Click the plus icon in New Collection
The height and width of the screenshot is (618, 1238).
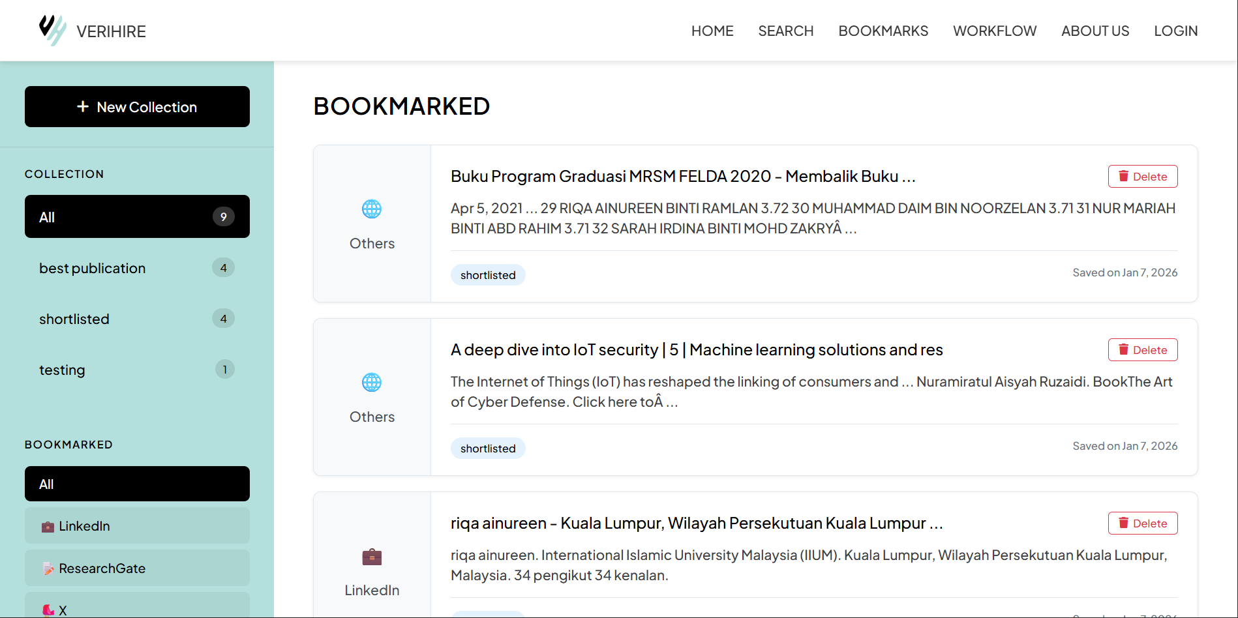[83, 107]
